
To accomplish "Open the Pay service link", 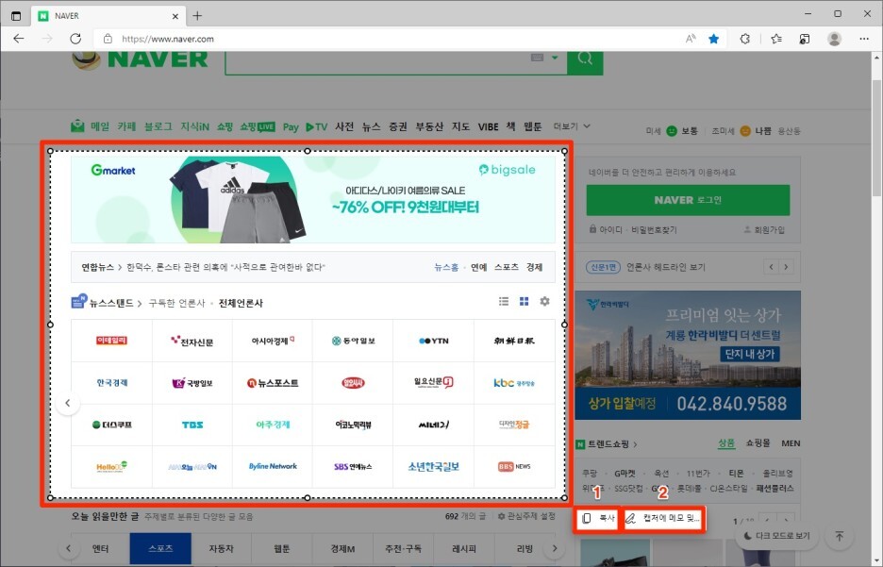I will pyautogui.click(x=291, y=126).
